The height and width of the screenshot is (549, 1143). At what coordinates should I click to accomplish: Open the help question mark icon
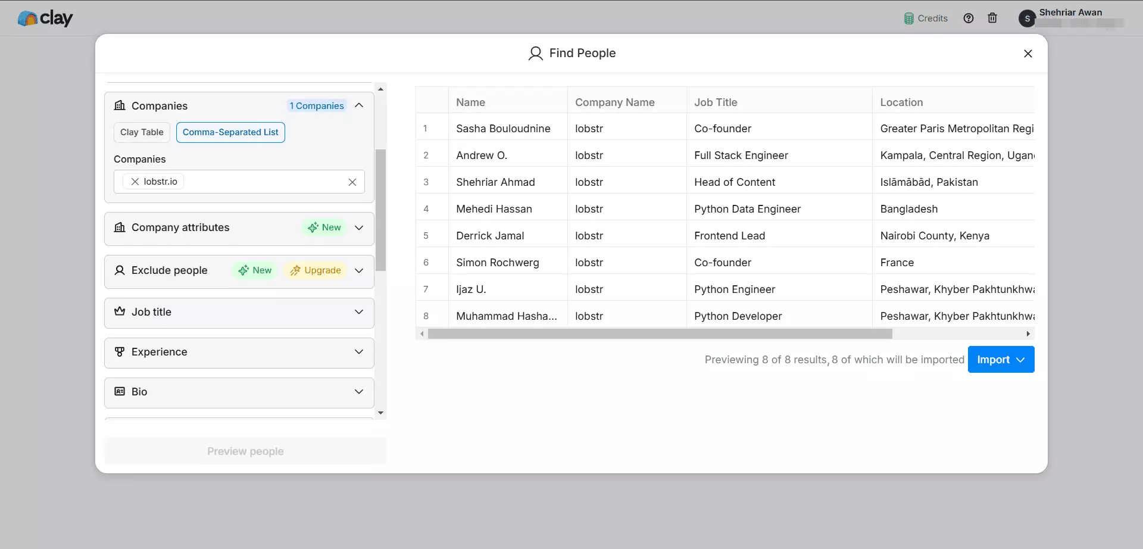point(969,18)
